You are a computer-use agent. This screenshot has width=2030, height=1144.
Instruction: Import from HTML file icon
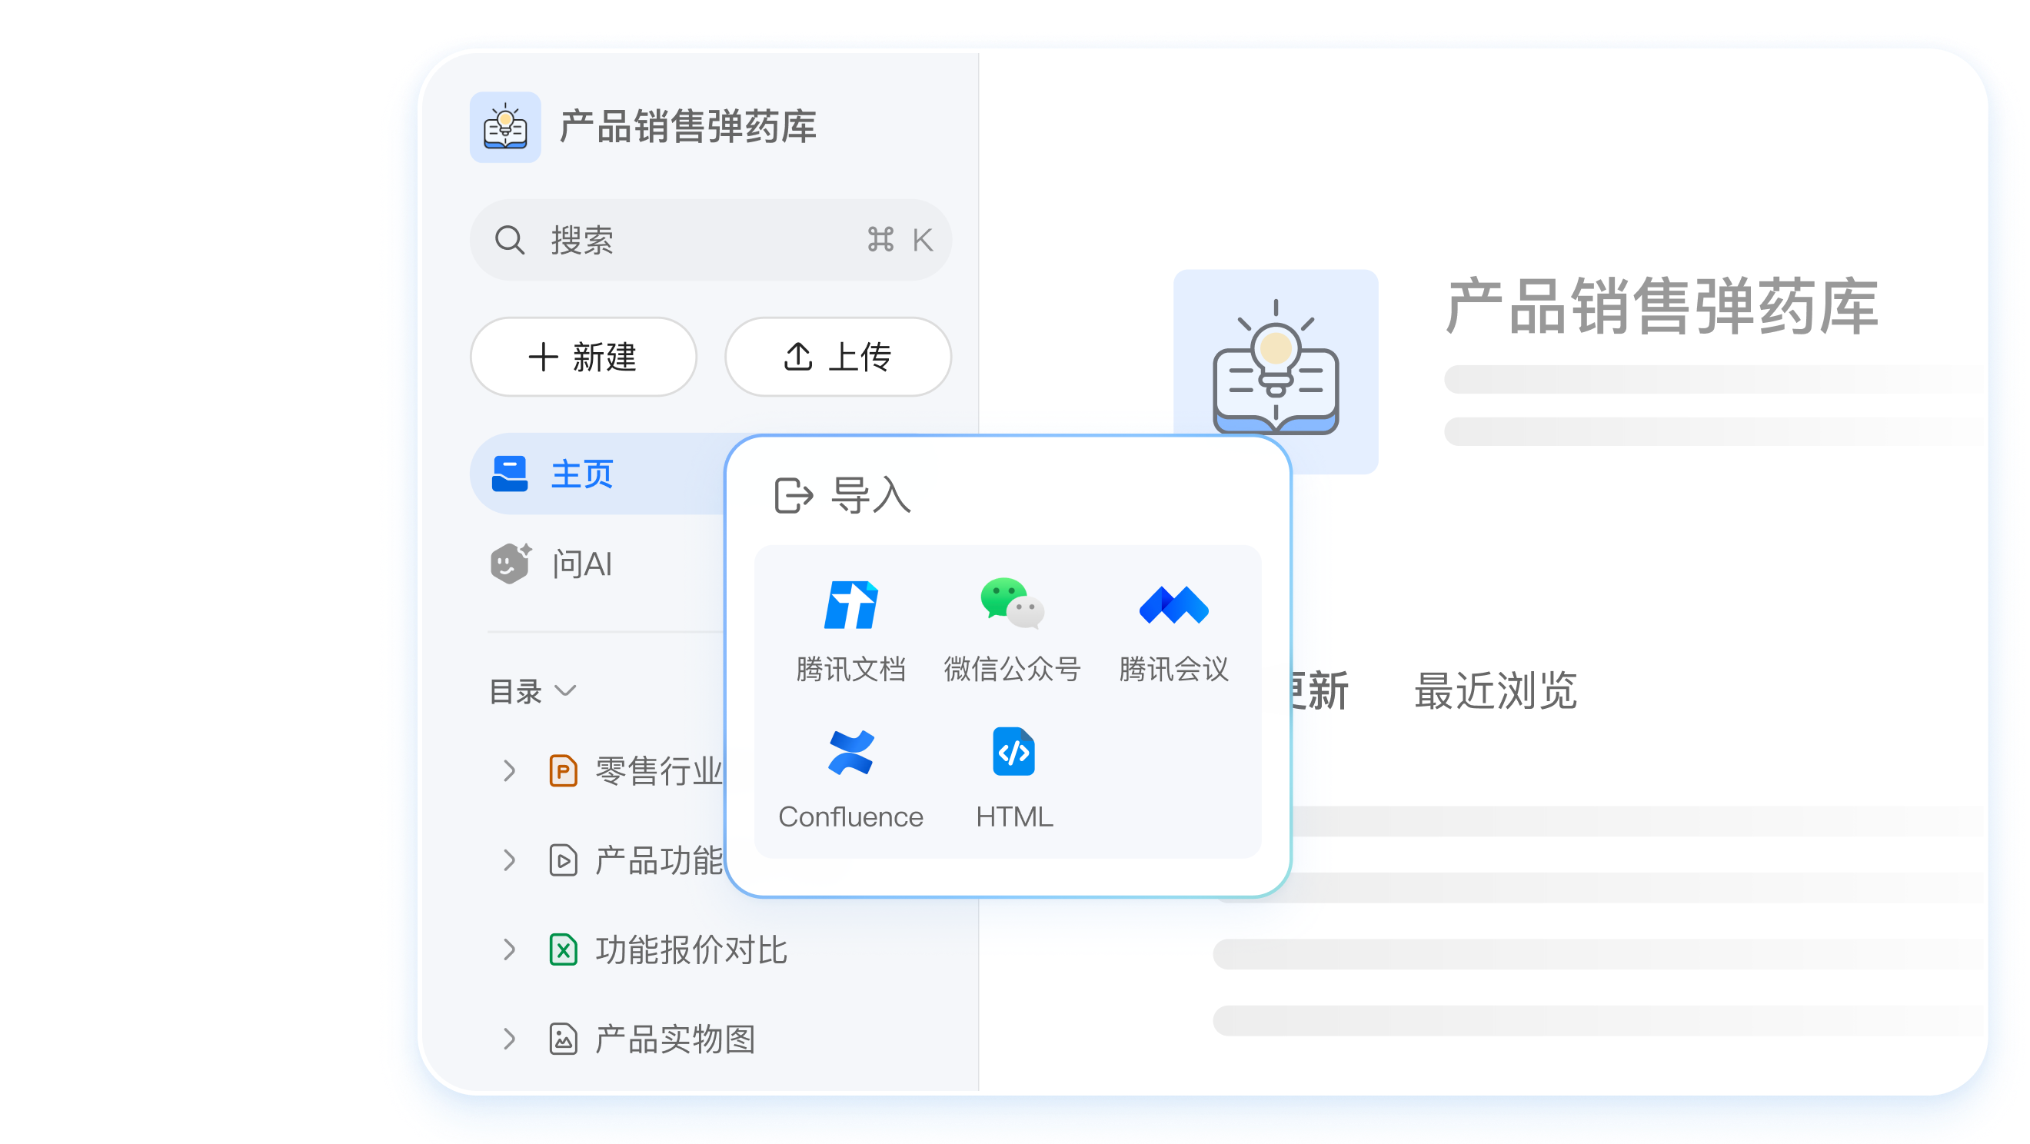tap(1014, 752)
